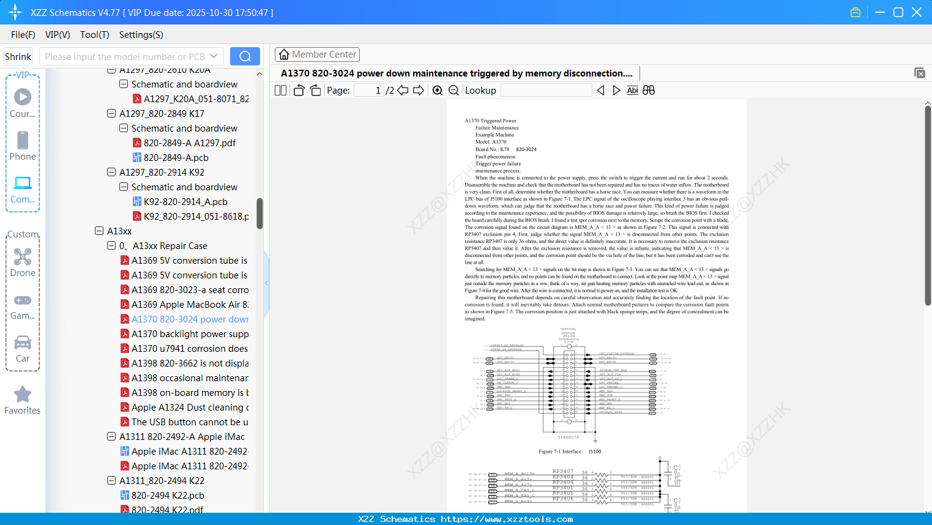Screen dimensions: 932x525
Task: Select the Computer category icon
Action: click(23, 189)
